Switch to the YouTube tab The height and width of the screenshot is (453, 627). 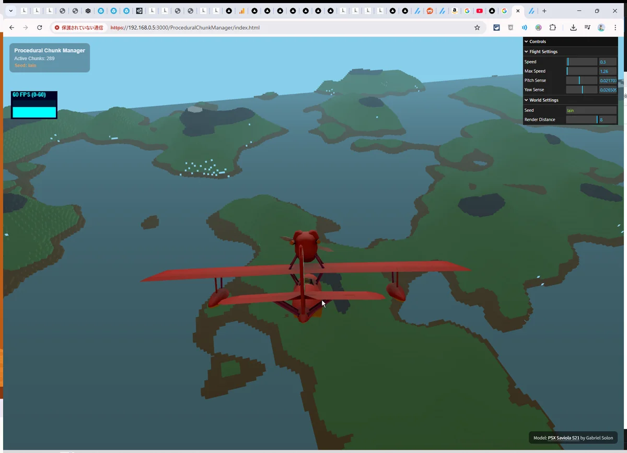click(479, 11)
